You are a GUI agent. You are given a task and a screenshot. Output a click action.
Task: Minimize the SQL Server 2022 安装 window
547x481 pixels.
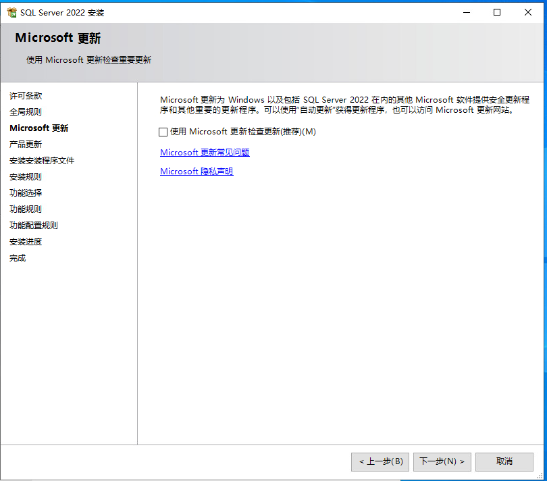[467, 13]
